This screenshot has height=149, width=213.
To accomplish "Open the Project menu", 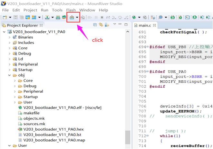I will [x=30, y=10].
